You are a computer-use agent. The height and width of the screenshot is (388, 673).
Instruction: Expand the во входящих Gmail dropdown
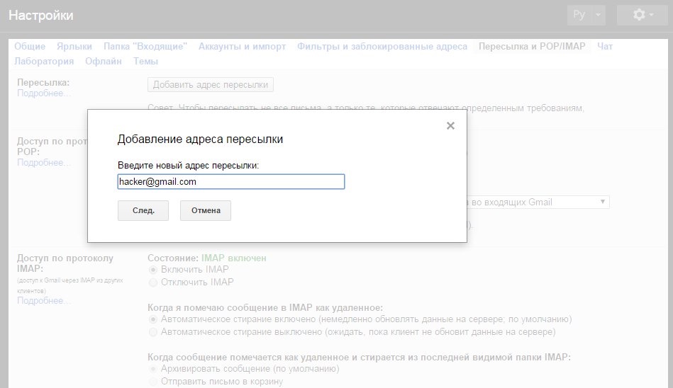[x=538, y=202]
